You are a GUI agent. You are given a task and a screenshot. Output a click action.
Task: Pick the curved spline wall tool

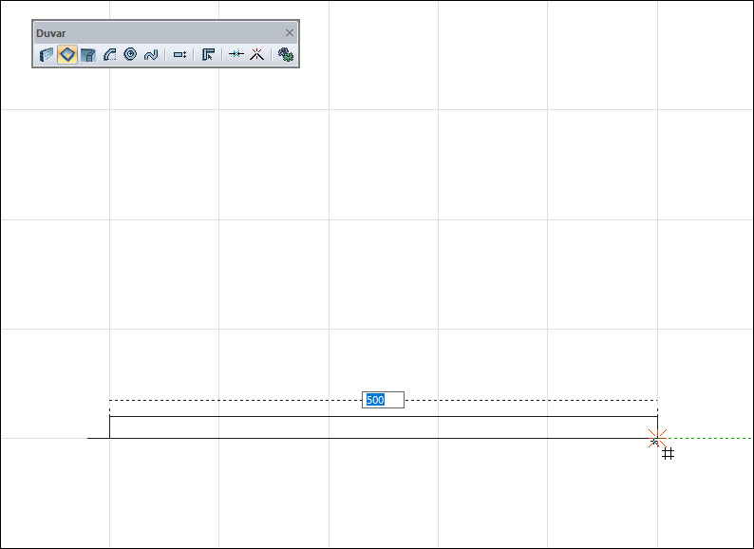151,54
